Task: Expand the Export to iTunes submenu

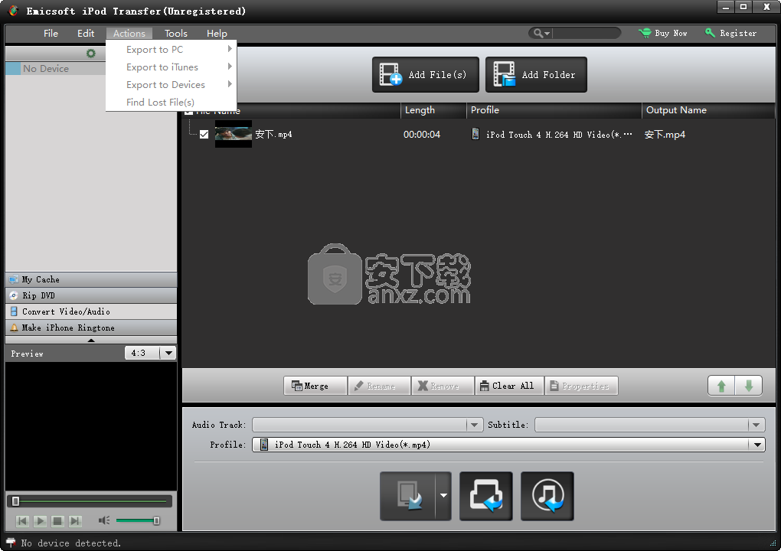Action: 172,67
